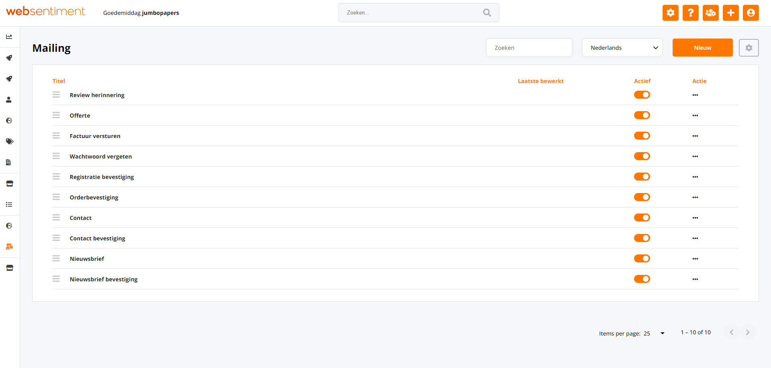Open the help question mark icon
This screenshot has width=771, height=368.
tap(690, 13)
